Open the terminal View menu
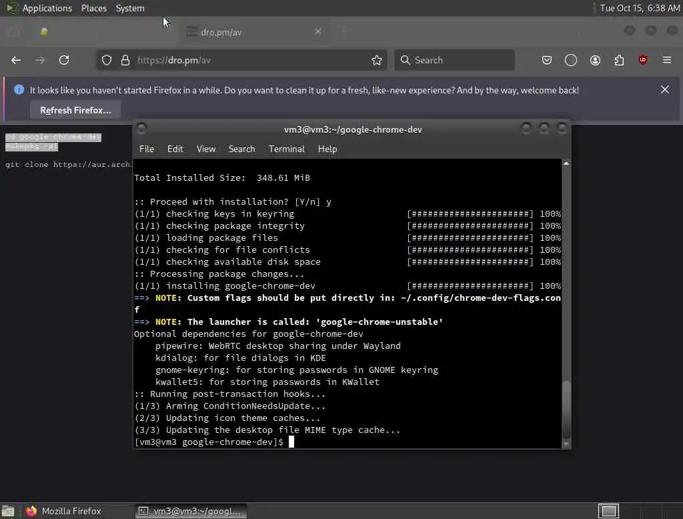This screenshot has height=519, width=683. [206, 149]
